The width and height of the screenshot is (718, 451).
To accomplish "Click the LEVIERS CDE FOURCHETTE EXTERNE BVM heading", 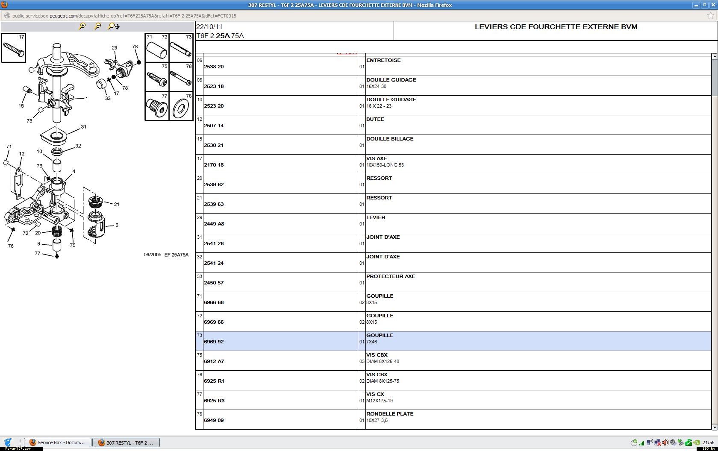I will tap(556, 26).
